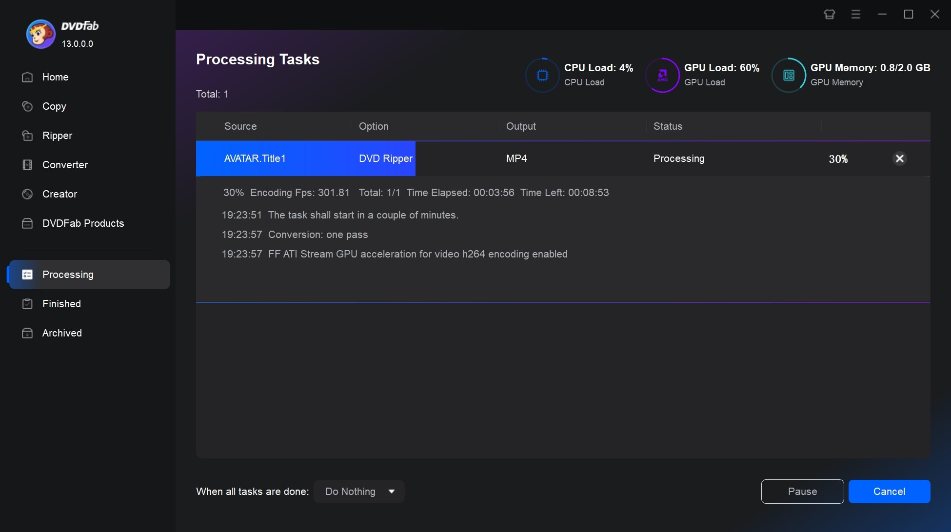Select the Finished menu item
This screenshot has width=951, height=532.
(x=61, y=303)
